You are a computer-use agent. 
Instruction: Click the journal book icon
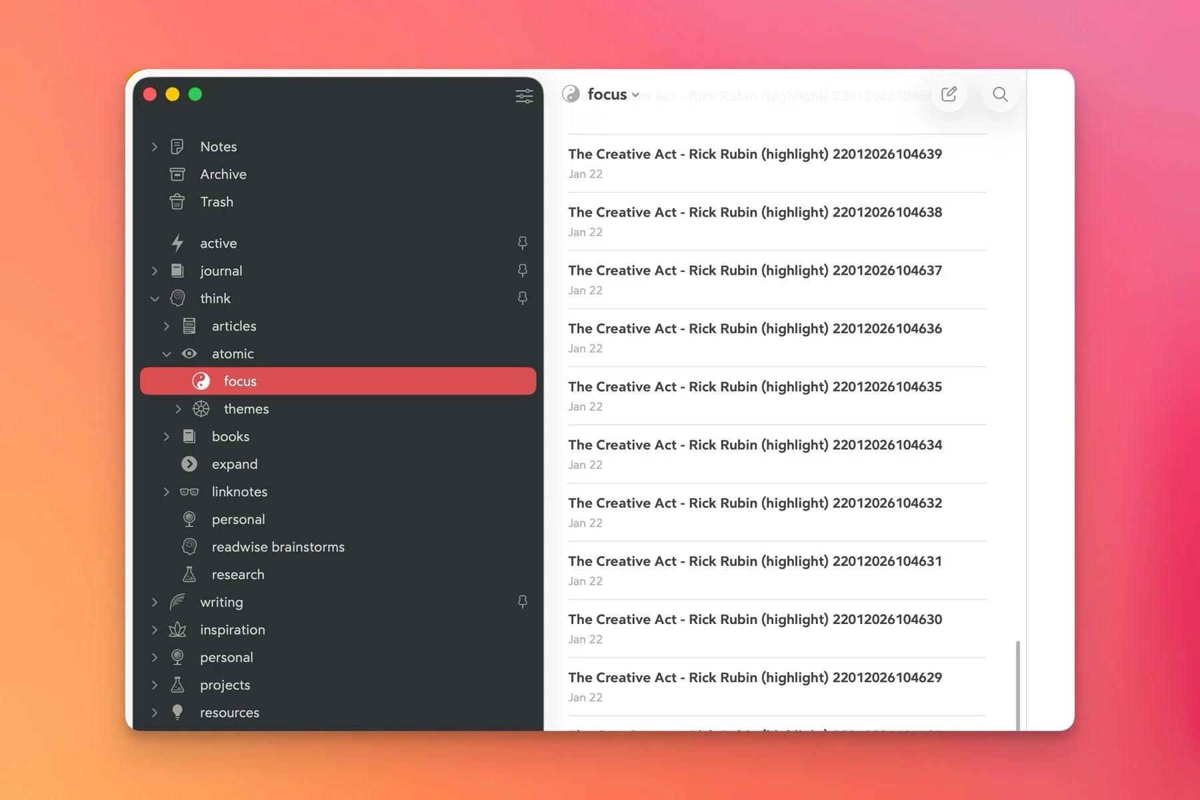tap(177, 271)
